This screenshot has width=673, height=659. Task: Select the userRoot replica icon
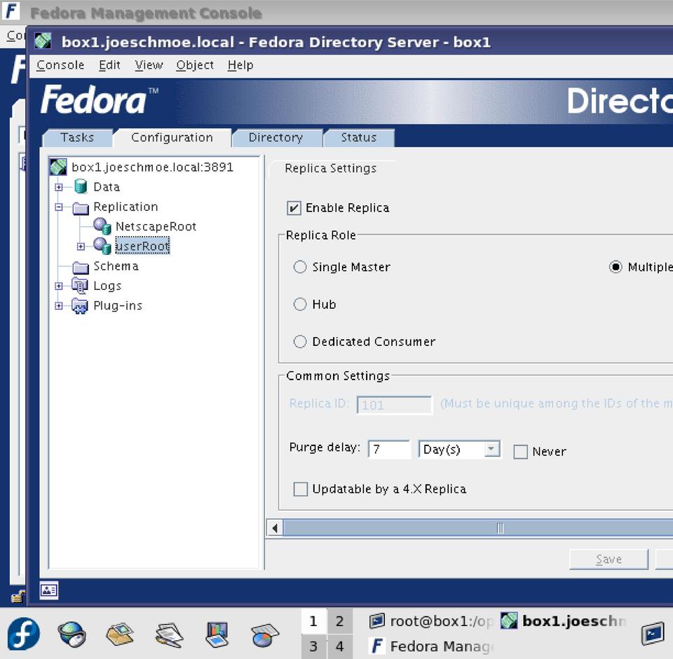click(102, 246)
